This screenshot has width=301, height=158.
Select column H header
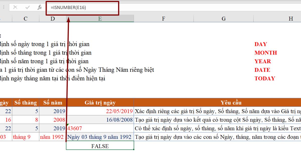291,18
